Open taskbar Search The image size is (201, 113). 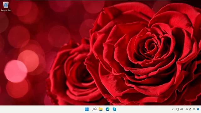click(94, 109)
